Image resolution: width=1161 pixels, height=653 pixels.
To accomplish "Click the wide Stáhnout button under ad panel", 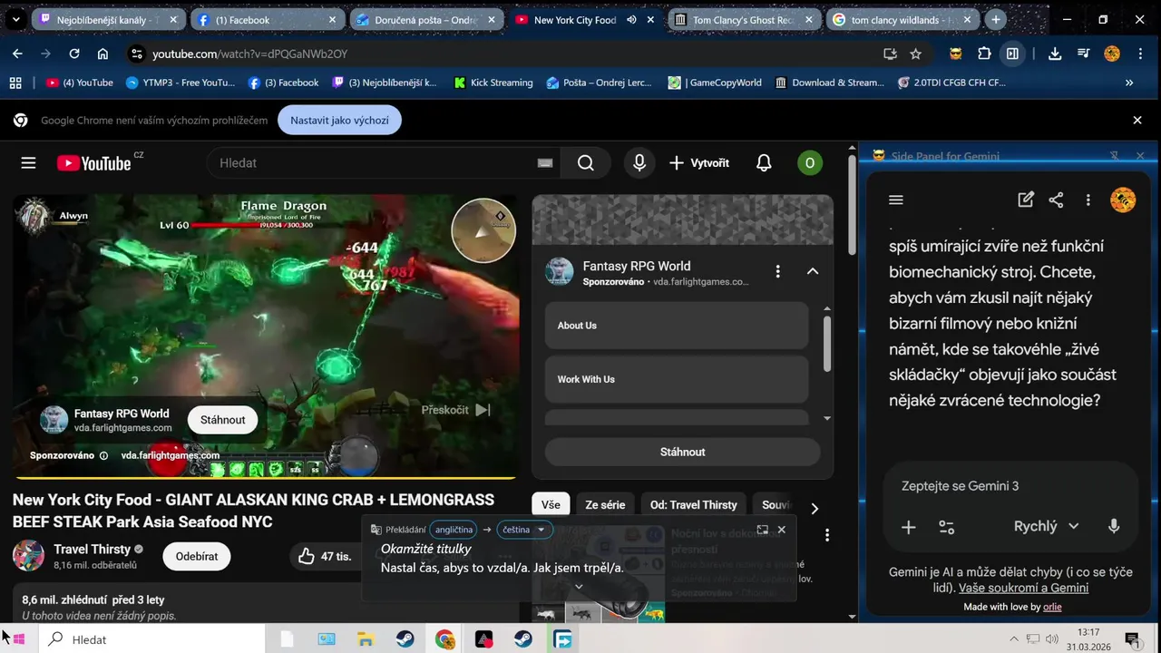I will [x=682, y=452].
